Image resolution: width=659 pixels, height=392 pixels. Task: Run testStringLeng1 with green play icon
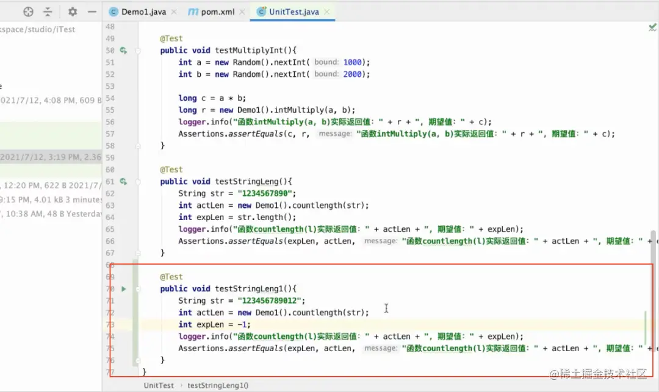[x=123, y=289]
